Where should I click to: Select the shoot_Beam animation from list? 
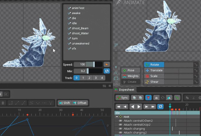(80, 28)
